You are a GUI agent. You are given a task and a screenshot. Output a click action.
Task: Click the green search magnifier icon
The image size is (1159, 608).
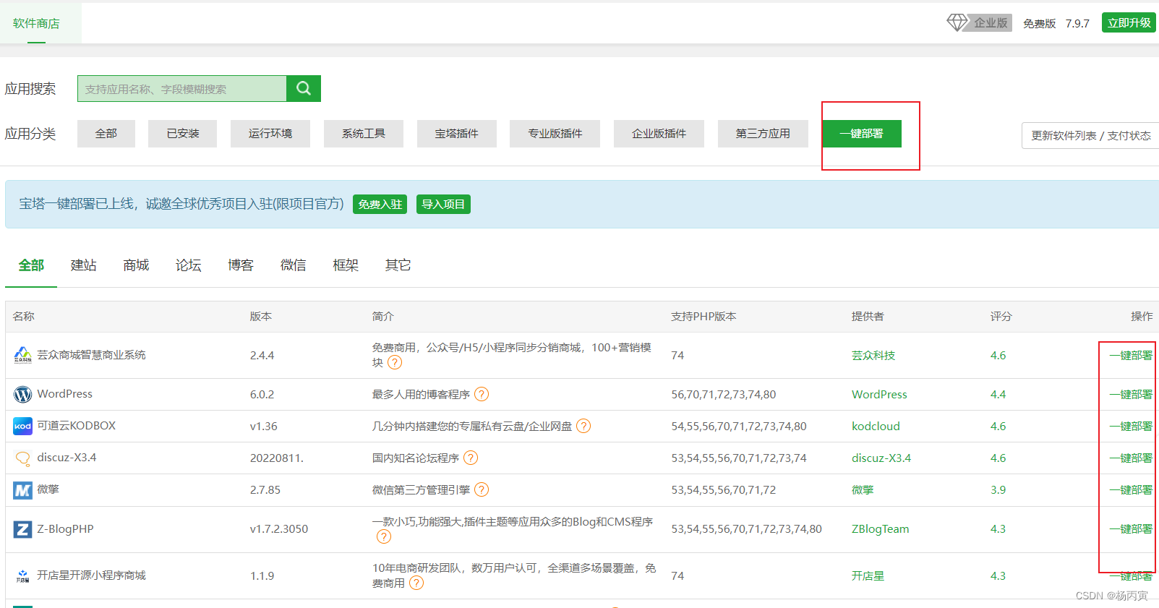click(304, 88)
